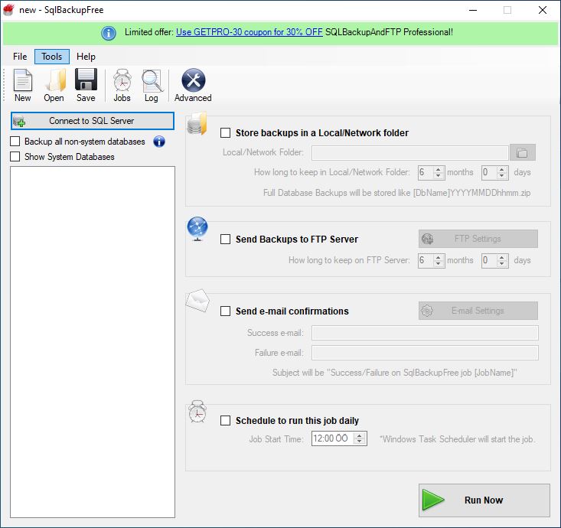Screen dimensions: 561x528
Task: Follow the GETPRO-30 coupon link
Action: pos(250,32)
